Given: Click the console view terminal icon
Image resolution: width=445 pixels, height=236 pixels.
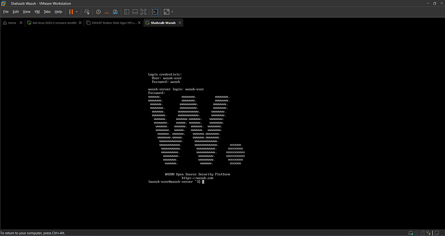Looking at the screenshot, I should click(155, 12).
